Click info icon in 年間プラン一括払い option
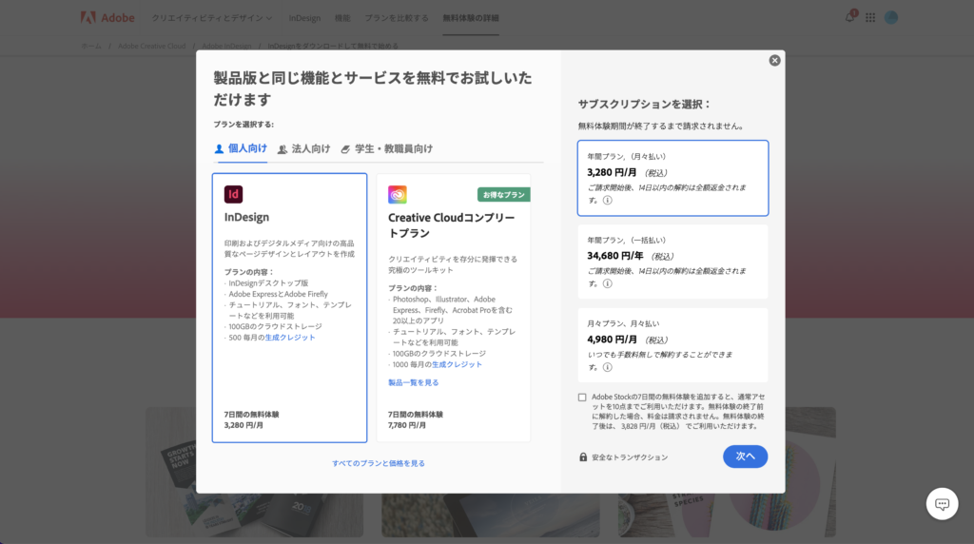This screenshot has height=544, width=974. click(608, 283)
